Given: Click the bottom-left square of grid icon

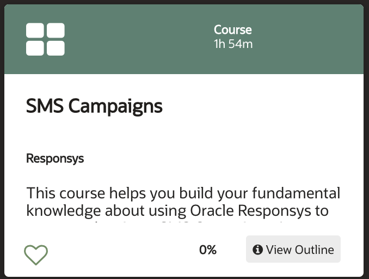Looking at the screenshot, I should [x=35, y=48].
